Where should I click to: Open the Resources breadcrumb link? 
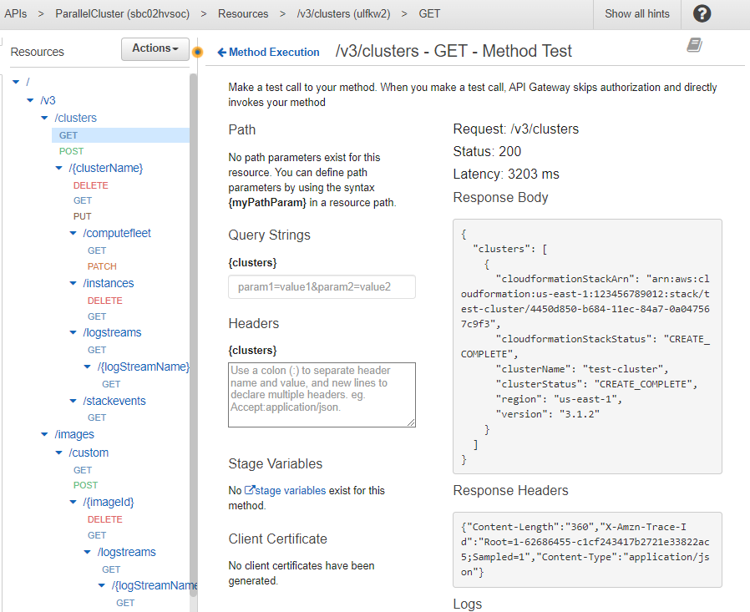pos(243,13)
